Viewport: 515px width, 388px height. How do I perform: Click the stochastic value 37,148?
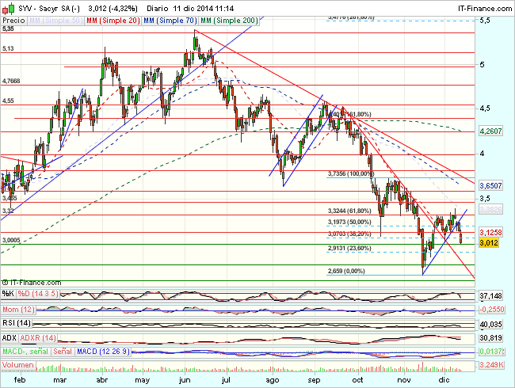point(490,296)
